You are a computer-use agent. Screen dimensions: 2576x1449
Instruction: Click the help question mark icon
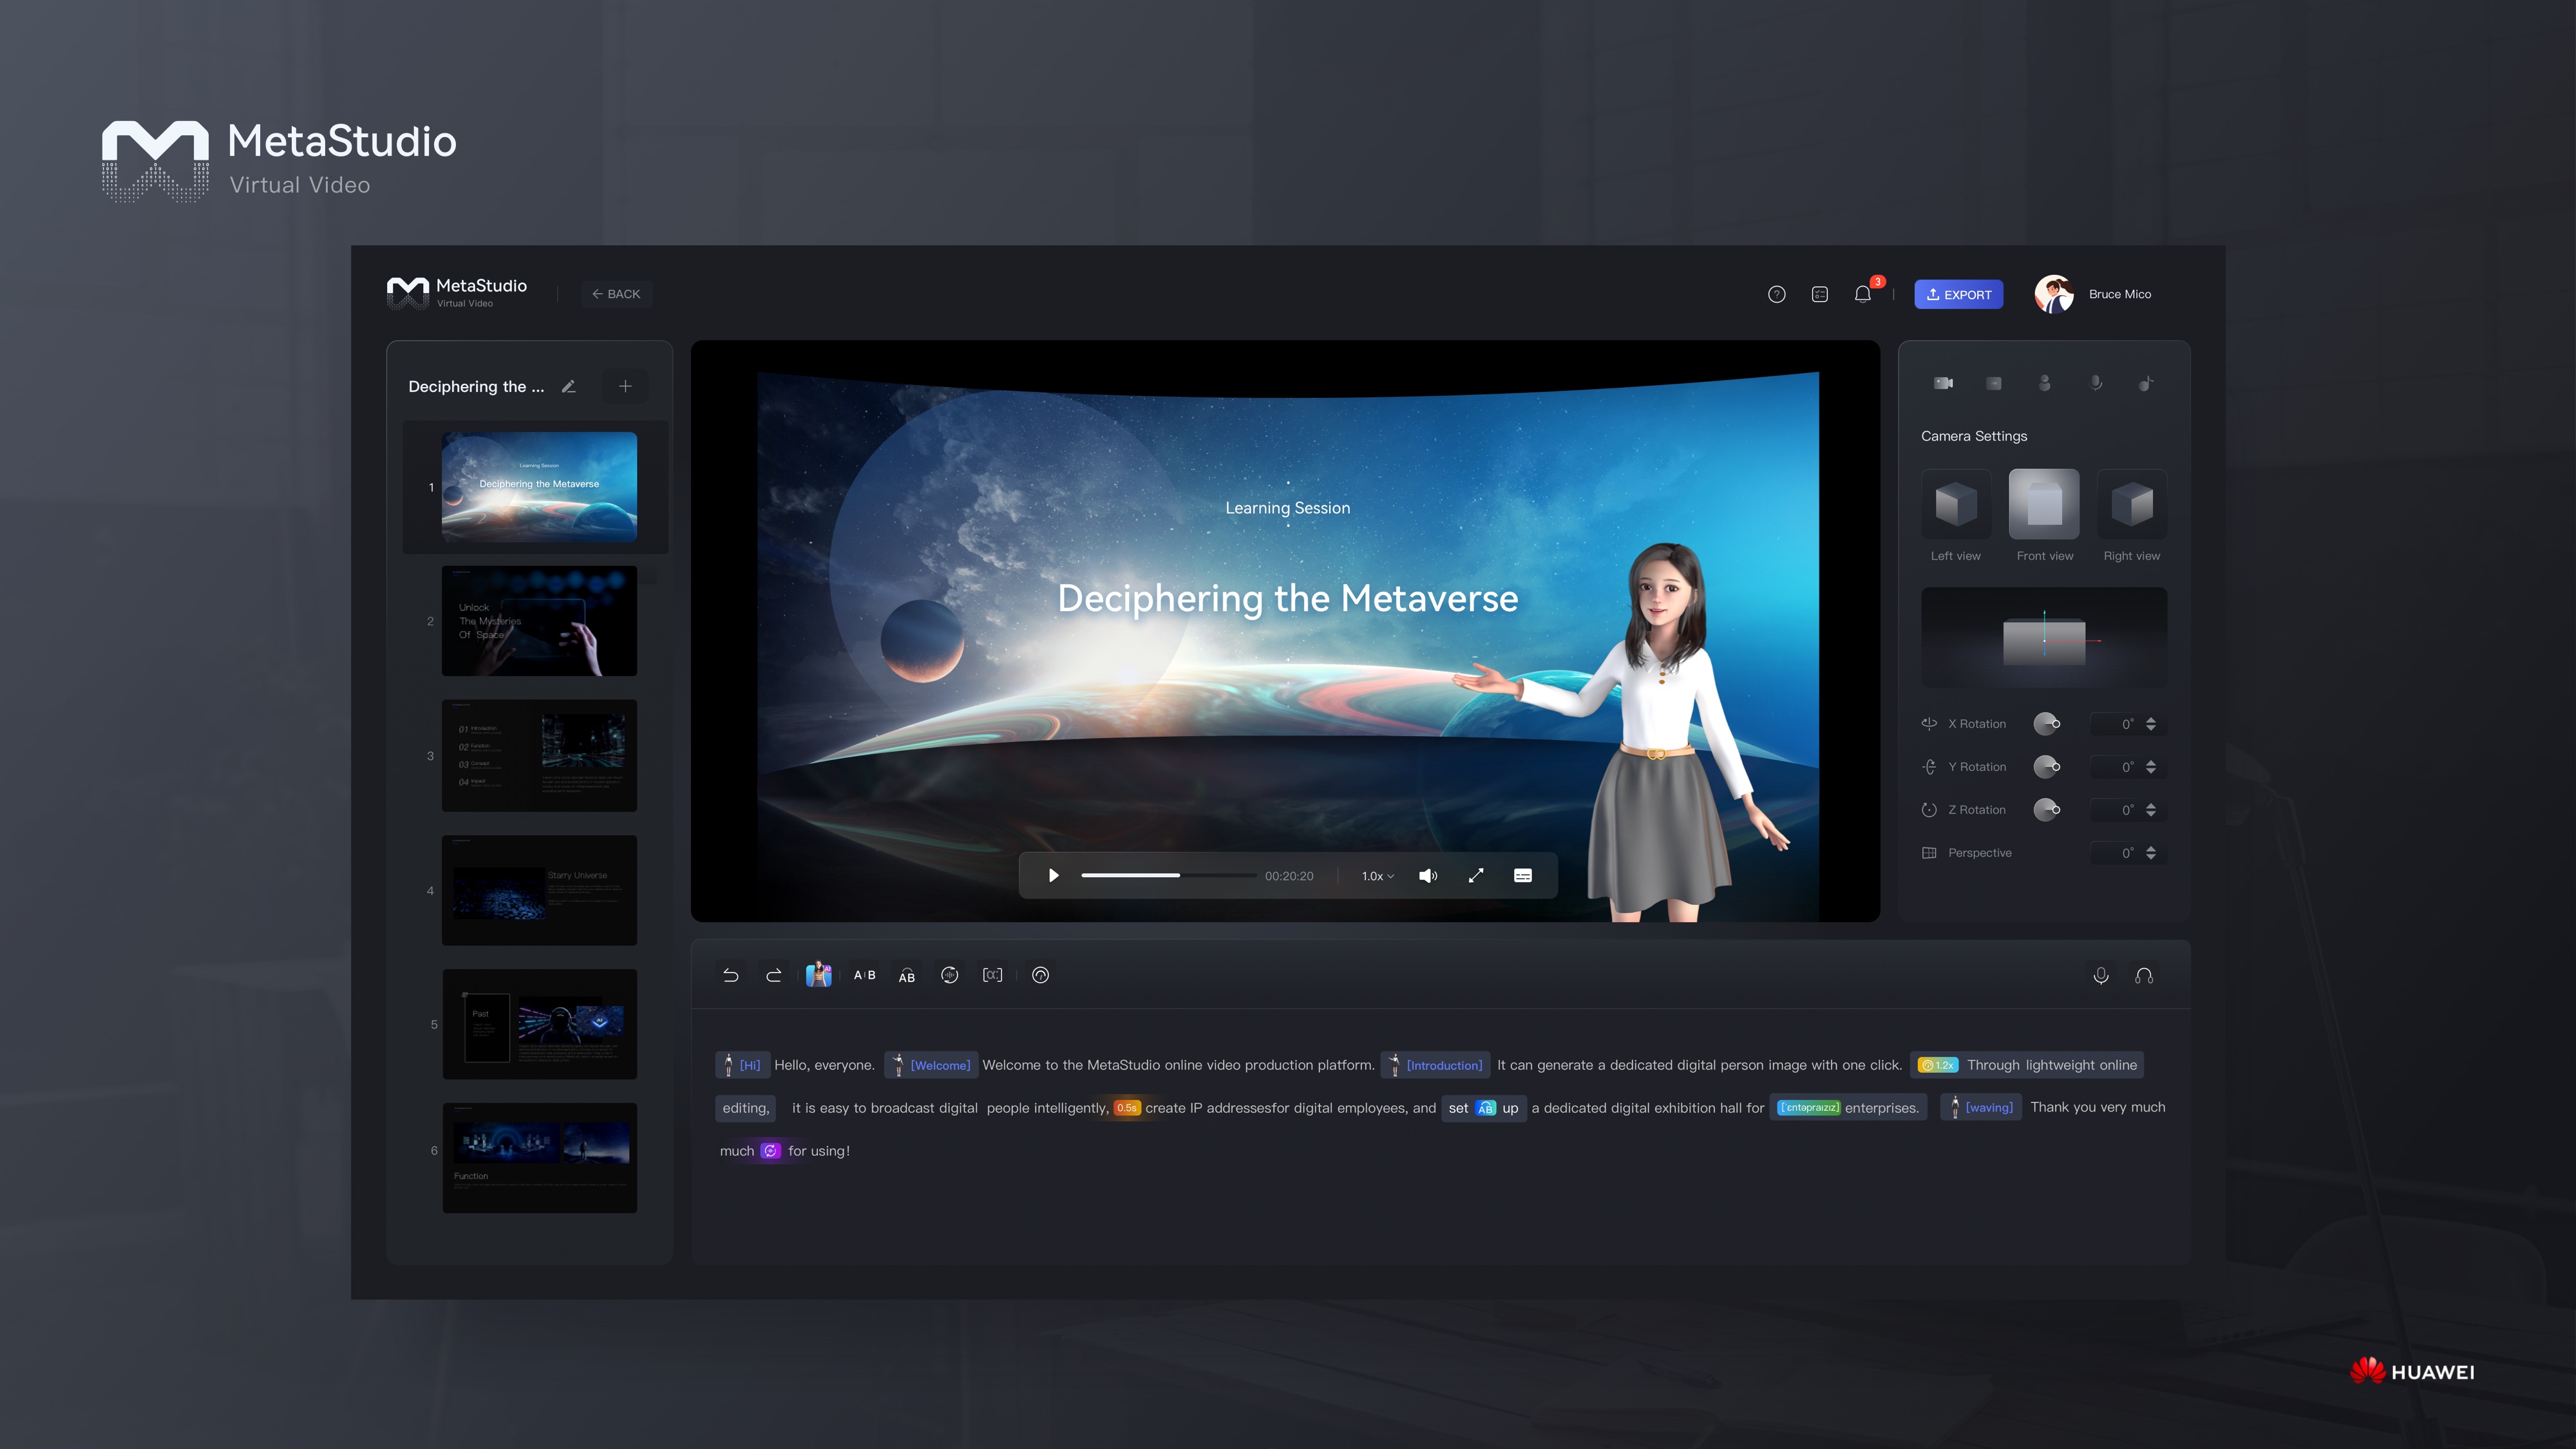click(1777, 294)
